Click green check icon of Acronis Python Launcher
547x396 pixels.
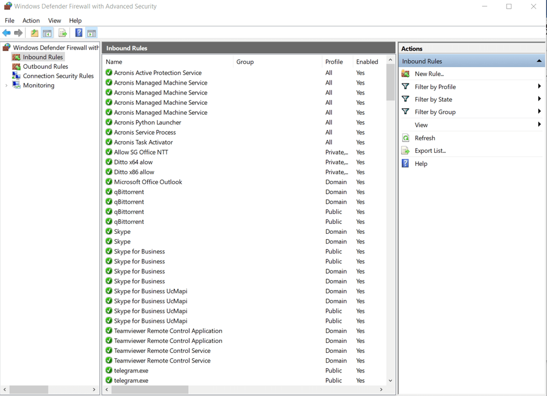[109, 122]
